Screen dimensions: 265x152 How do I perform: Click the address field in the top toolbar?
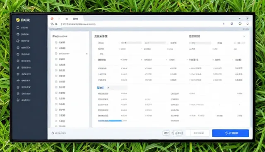click(x=78, y=24)
